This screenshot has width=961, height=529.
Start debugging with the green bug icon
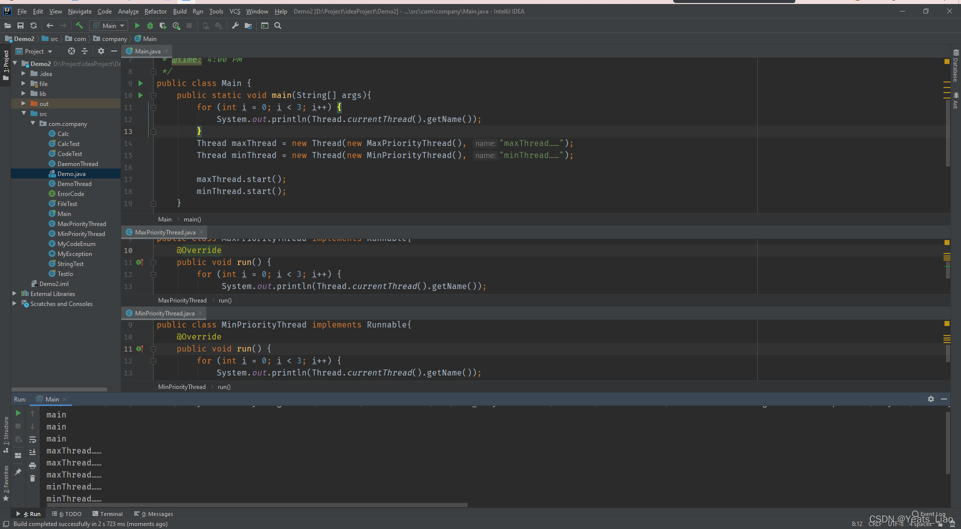[x=150, y=25]
